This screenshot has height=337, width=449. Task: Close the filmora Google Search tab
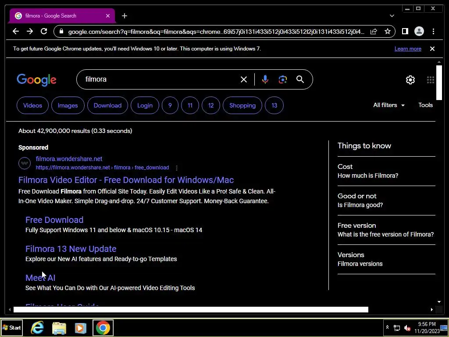coord(108,16)
